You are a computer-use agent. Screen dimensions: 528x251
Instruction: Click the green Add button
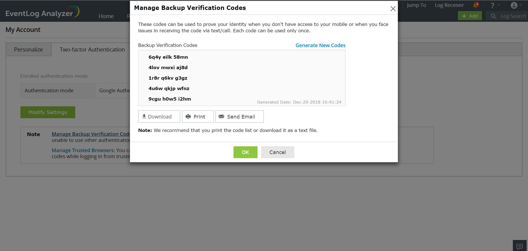470,16
